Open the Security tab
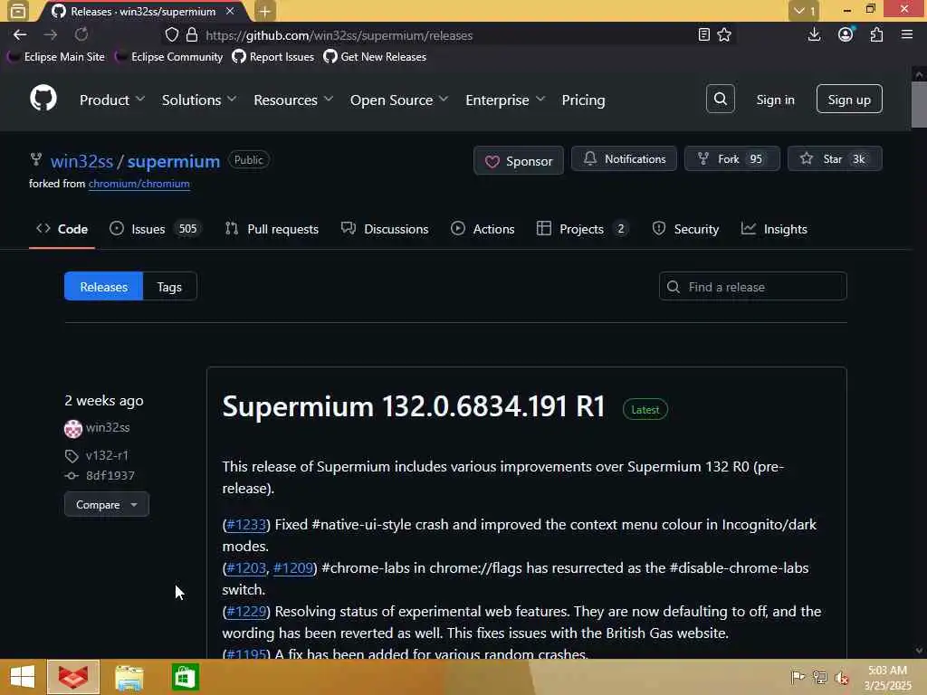The image size is (927, 695). (686, 229)
